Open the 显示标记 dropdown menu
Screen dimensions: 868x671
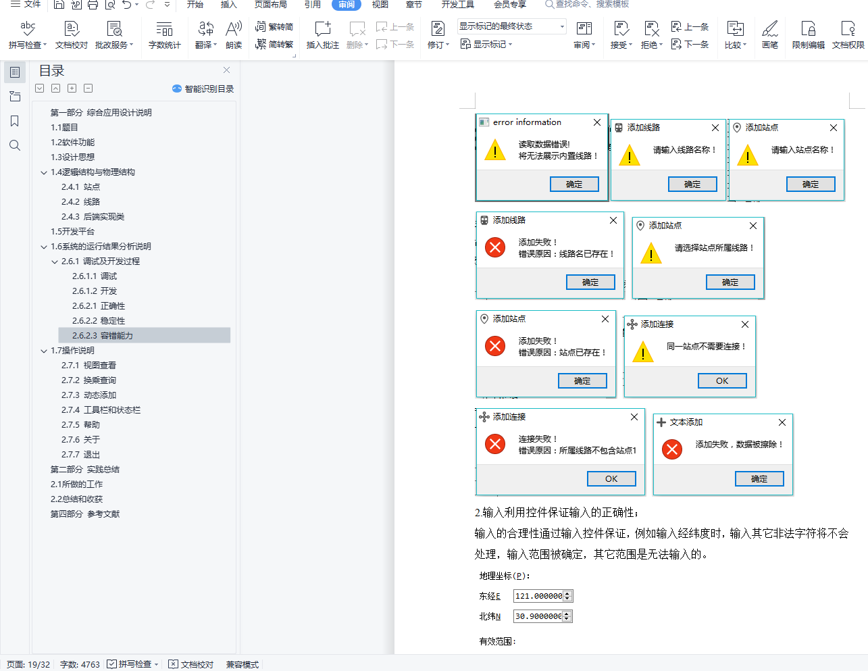(x=486, y=45)
